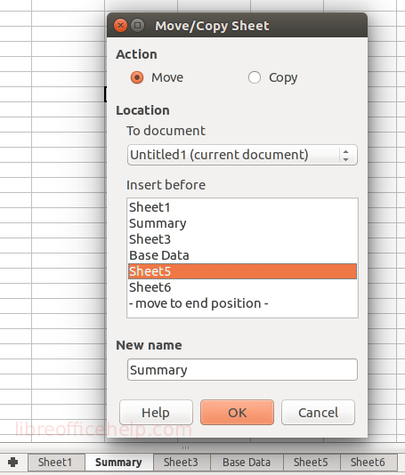The height and width of the screenshot is (475, 405).
Task: Switch to the Base Data sheet tab
Action: [x=247, y=463]
